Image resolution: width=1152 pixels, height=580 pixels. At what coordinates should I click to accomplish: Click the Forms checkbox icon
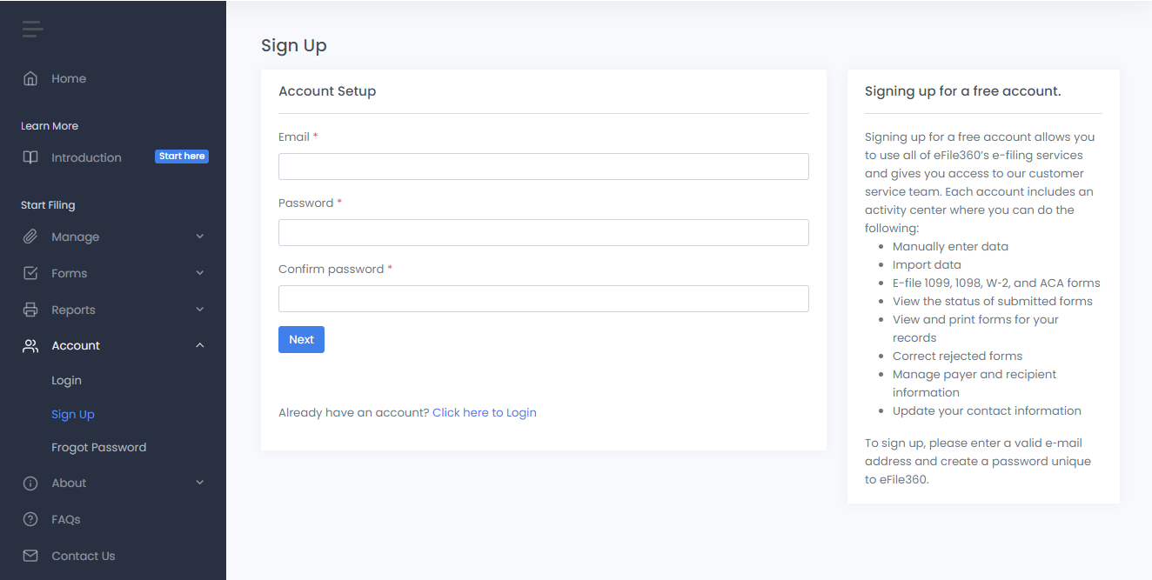point(30,273)
